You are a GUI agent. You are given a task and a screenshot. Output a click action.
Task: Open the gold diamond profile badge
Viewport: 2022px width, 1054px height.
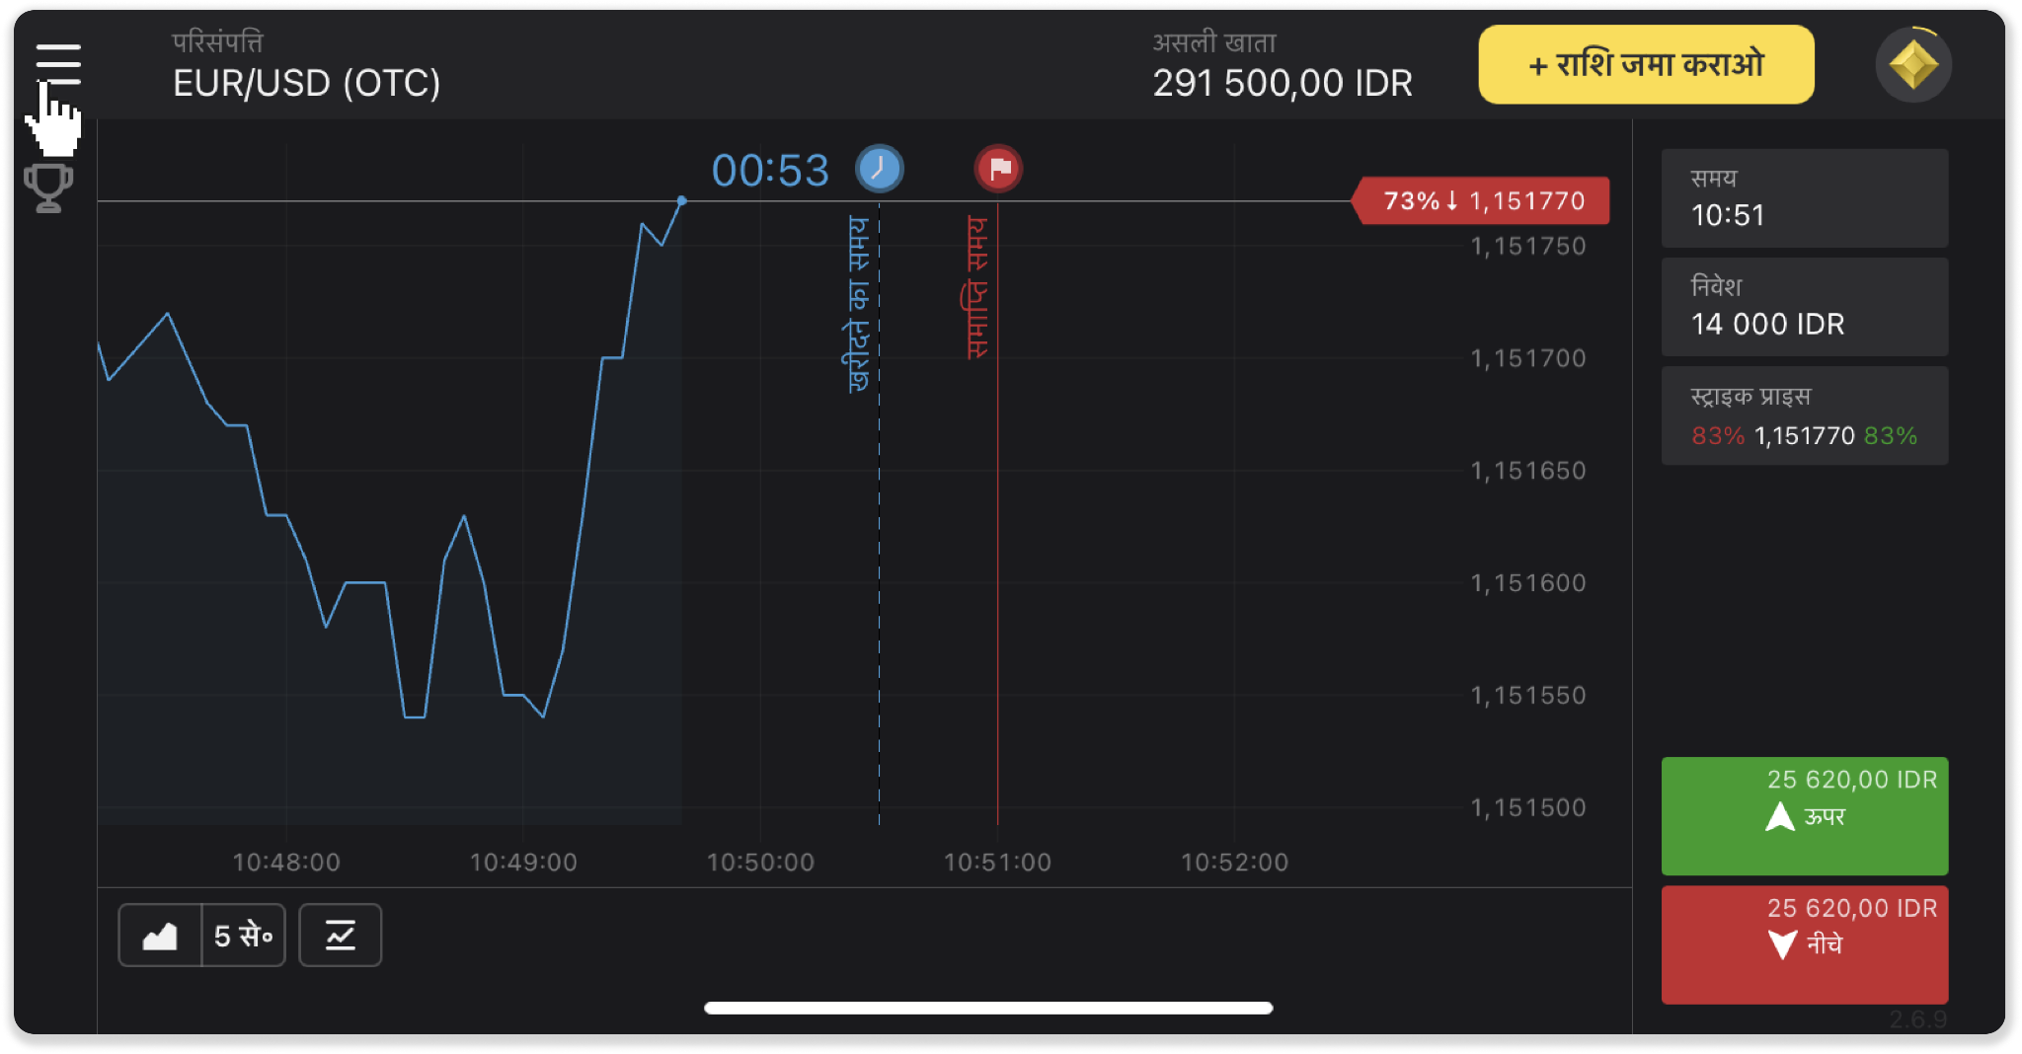coord(1912,66)
